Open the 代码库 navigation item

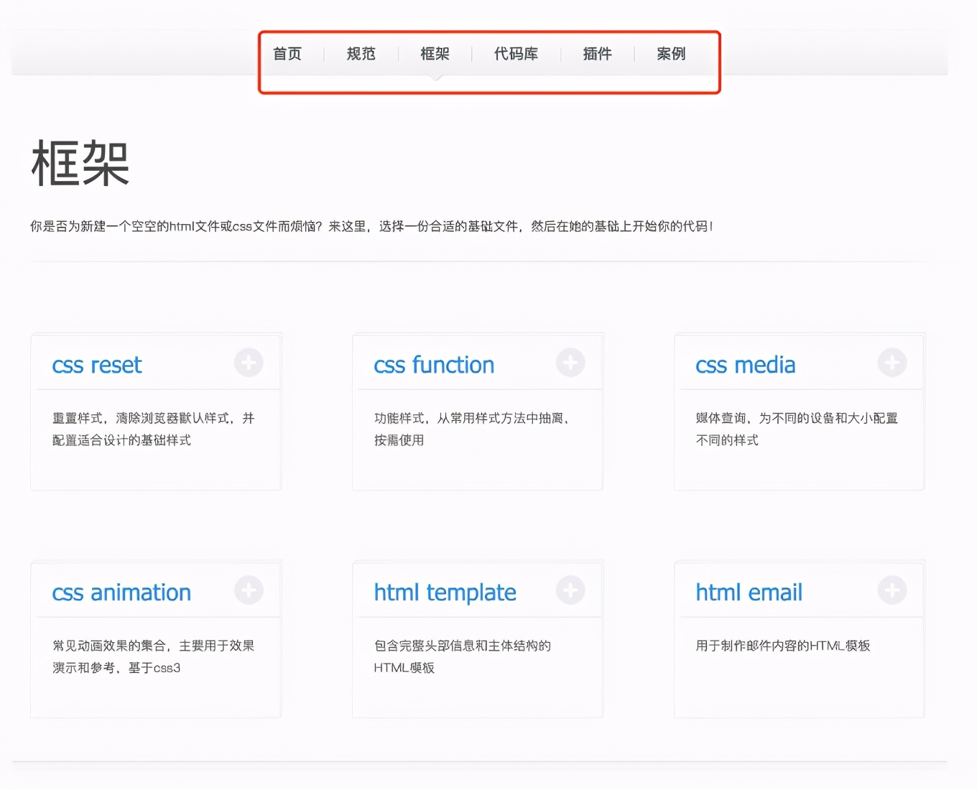(516, 54)
